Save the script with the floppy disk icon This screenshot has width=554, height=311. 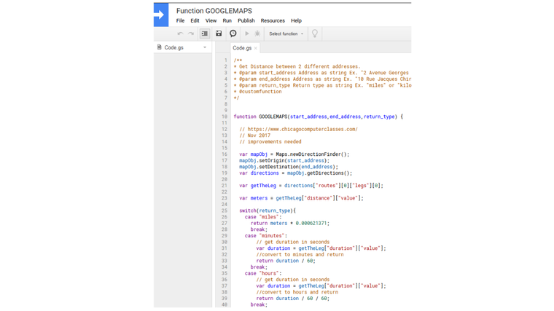[219, 34]
